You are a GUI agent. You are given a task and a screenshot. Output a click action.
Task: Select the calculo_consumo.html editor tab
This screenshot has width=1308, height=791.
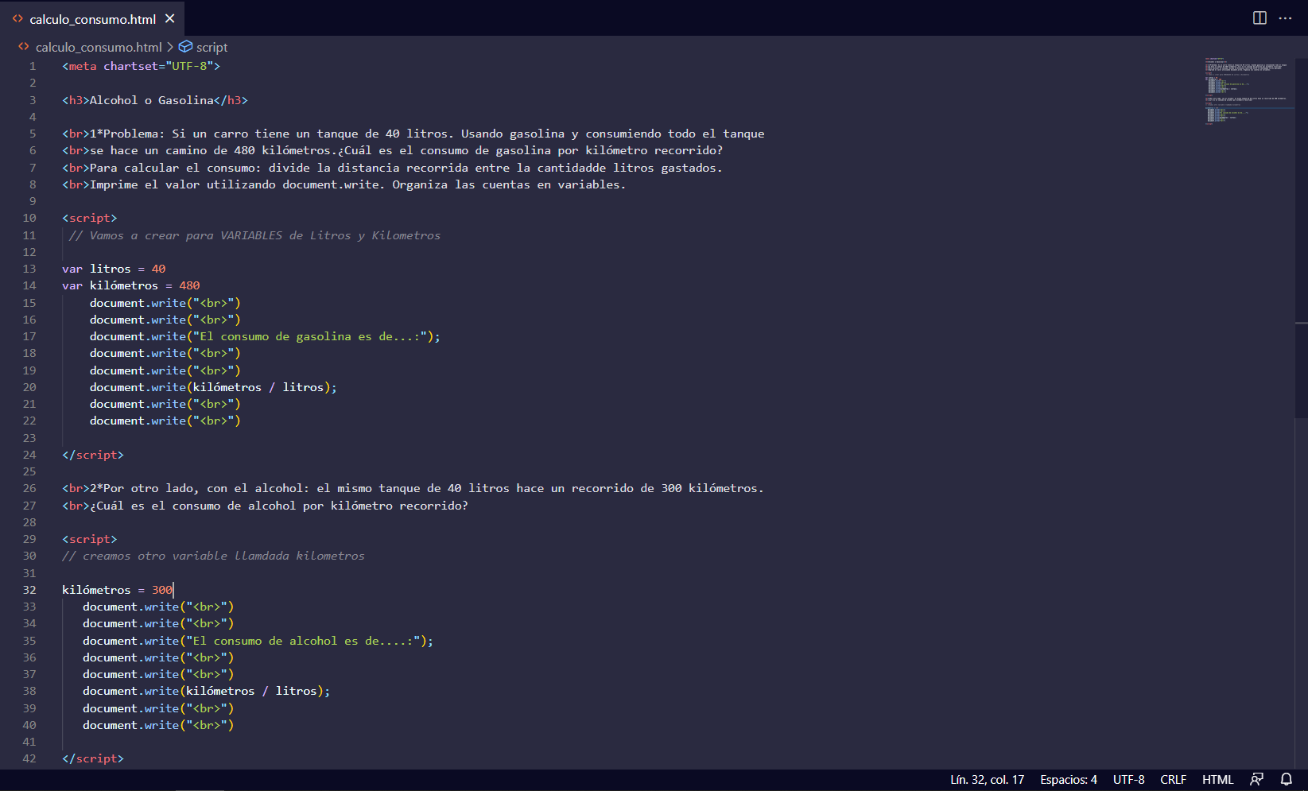click(x=92, y=18)
